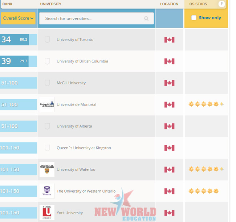This screenshot has width=236, height=222.
Task: Click the Location column header
Action: 169,4
